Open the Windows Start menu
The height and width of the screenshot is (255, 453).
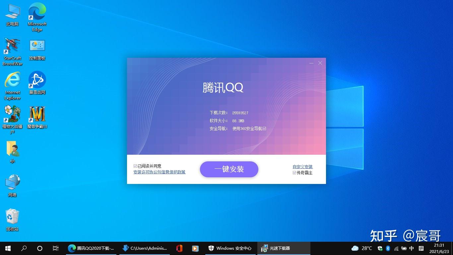(x=8, y=248)
